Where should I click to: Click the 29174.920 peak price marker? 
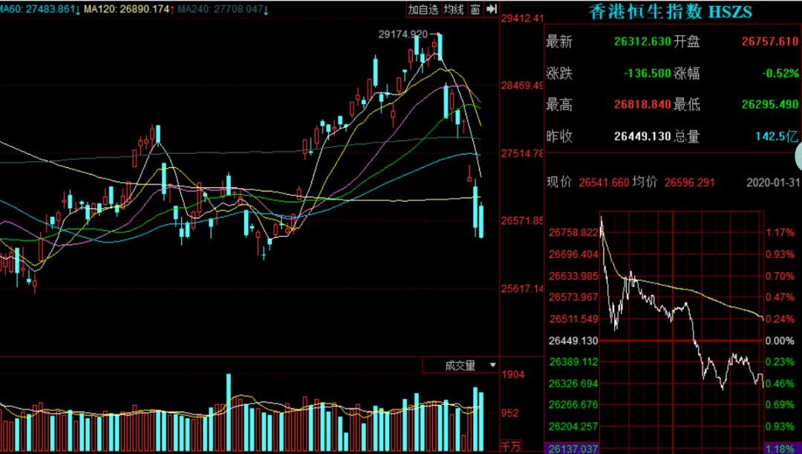pyautogui.click(x=403, y=34)
